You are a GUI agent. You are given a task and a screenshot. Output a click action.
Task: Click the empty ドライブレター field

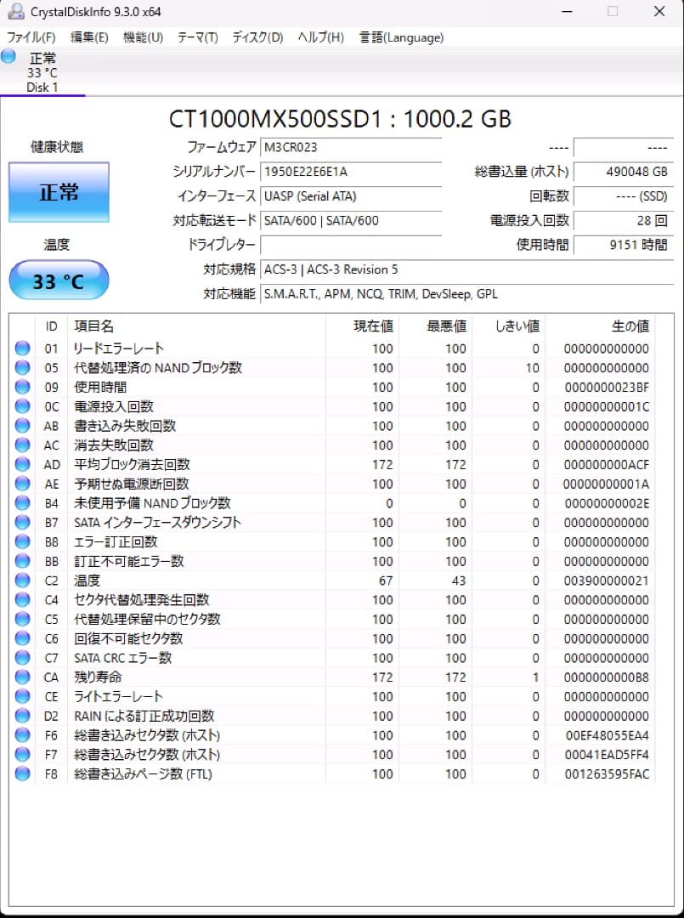351,245
